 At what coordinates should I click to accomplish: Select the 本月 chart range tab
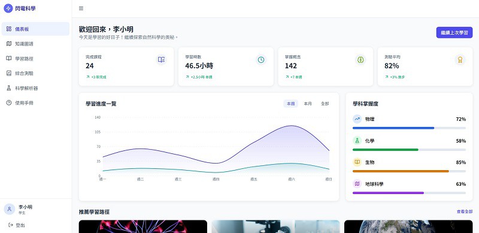[308, 104]
